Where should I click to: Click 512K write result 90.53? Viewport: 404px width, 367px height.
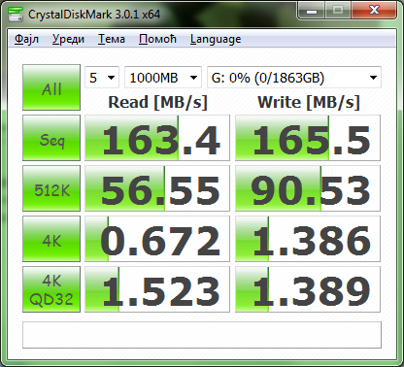[x=308, y=188]
